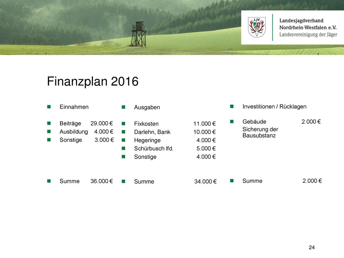Select the 'Gebäude' row label

[254, 122]
